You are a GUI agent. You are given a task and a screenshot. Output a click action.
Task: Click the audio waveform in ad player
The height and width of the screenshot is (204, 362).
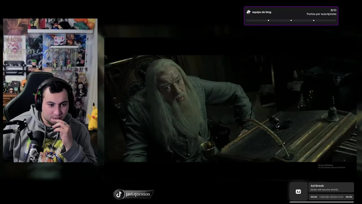331,197
